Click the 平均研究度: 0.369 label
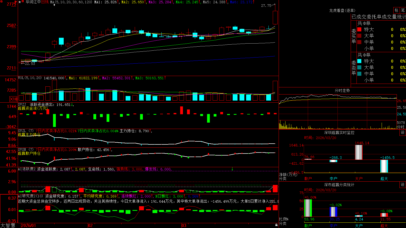Viewport: 406px width, 228px height. click(101, 196)
